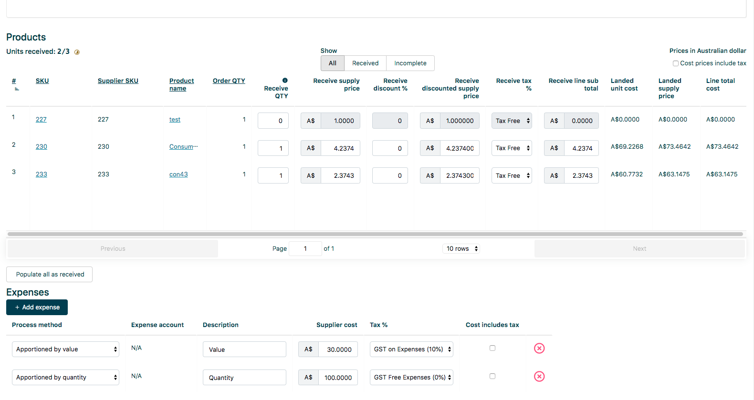Open the Consum... product link

183,146
